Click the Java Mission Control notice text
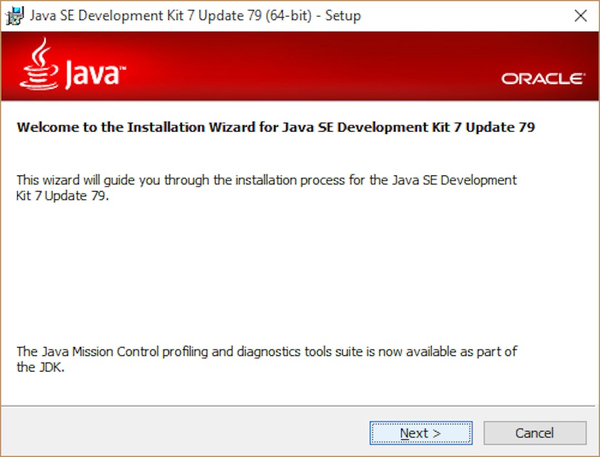 point(267,359)
